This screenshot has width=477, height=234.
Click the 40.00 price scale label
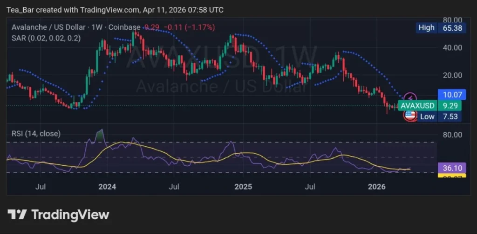click(x=452, y=47)
